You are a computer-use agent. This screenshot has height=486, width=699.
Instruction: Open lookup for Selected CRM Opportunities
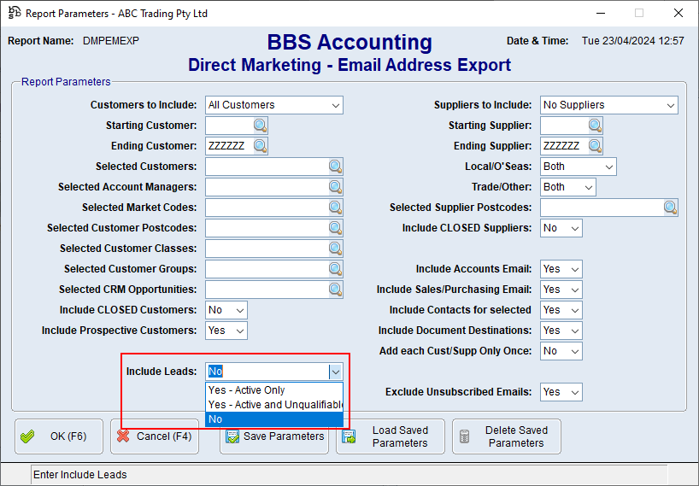tap(335, 290)
